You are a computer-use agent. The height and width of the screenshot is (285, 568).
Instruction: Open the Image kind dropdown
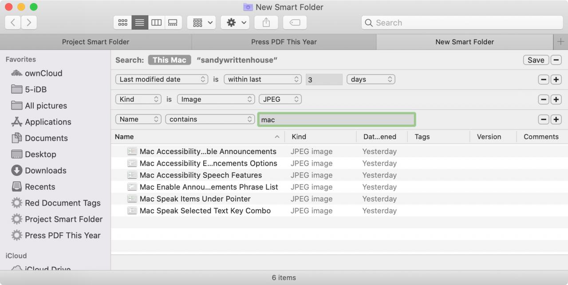point(216,99)
